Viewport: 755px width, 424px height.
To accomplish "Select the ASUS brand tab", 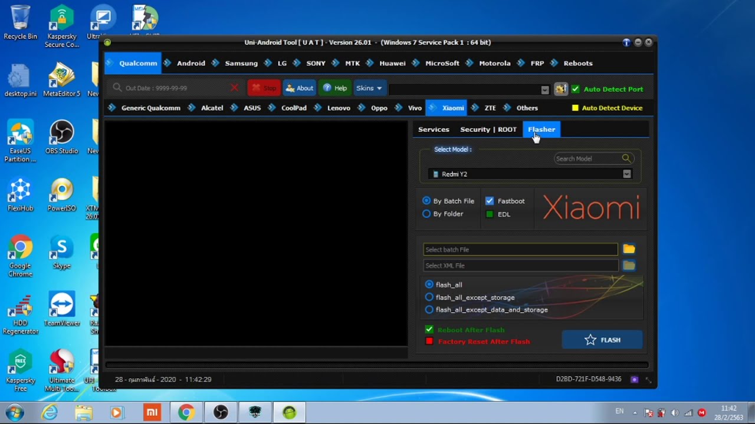I will [246, 108].
